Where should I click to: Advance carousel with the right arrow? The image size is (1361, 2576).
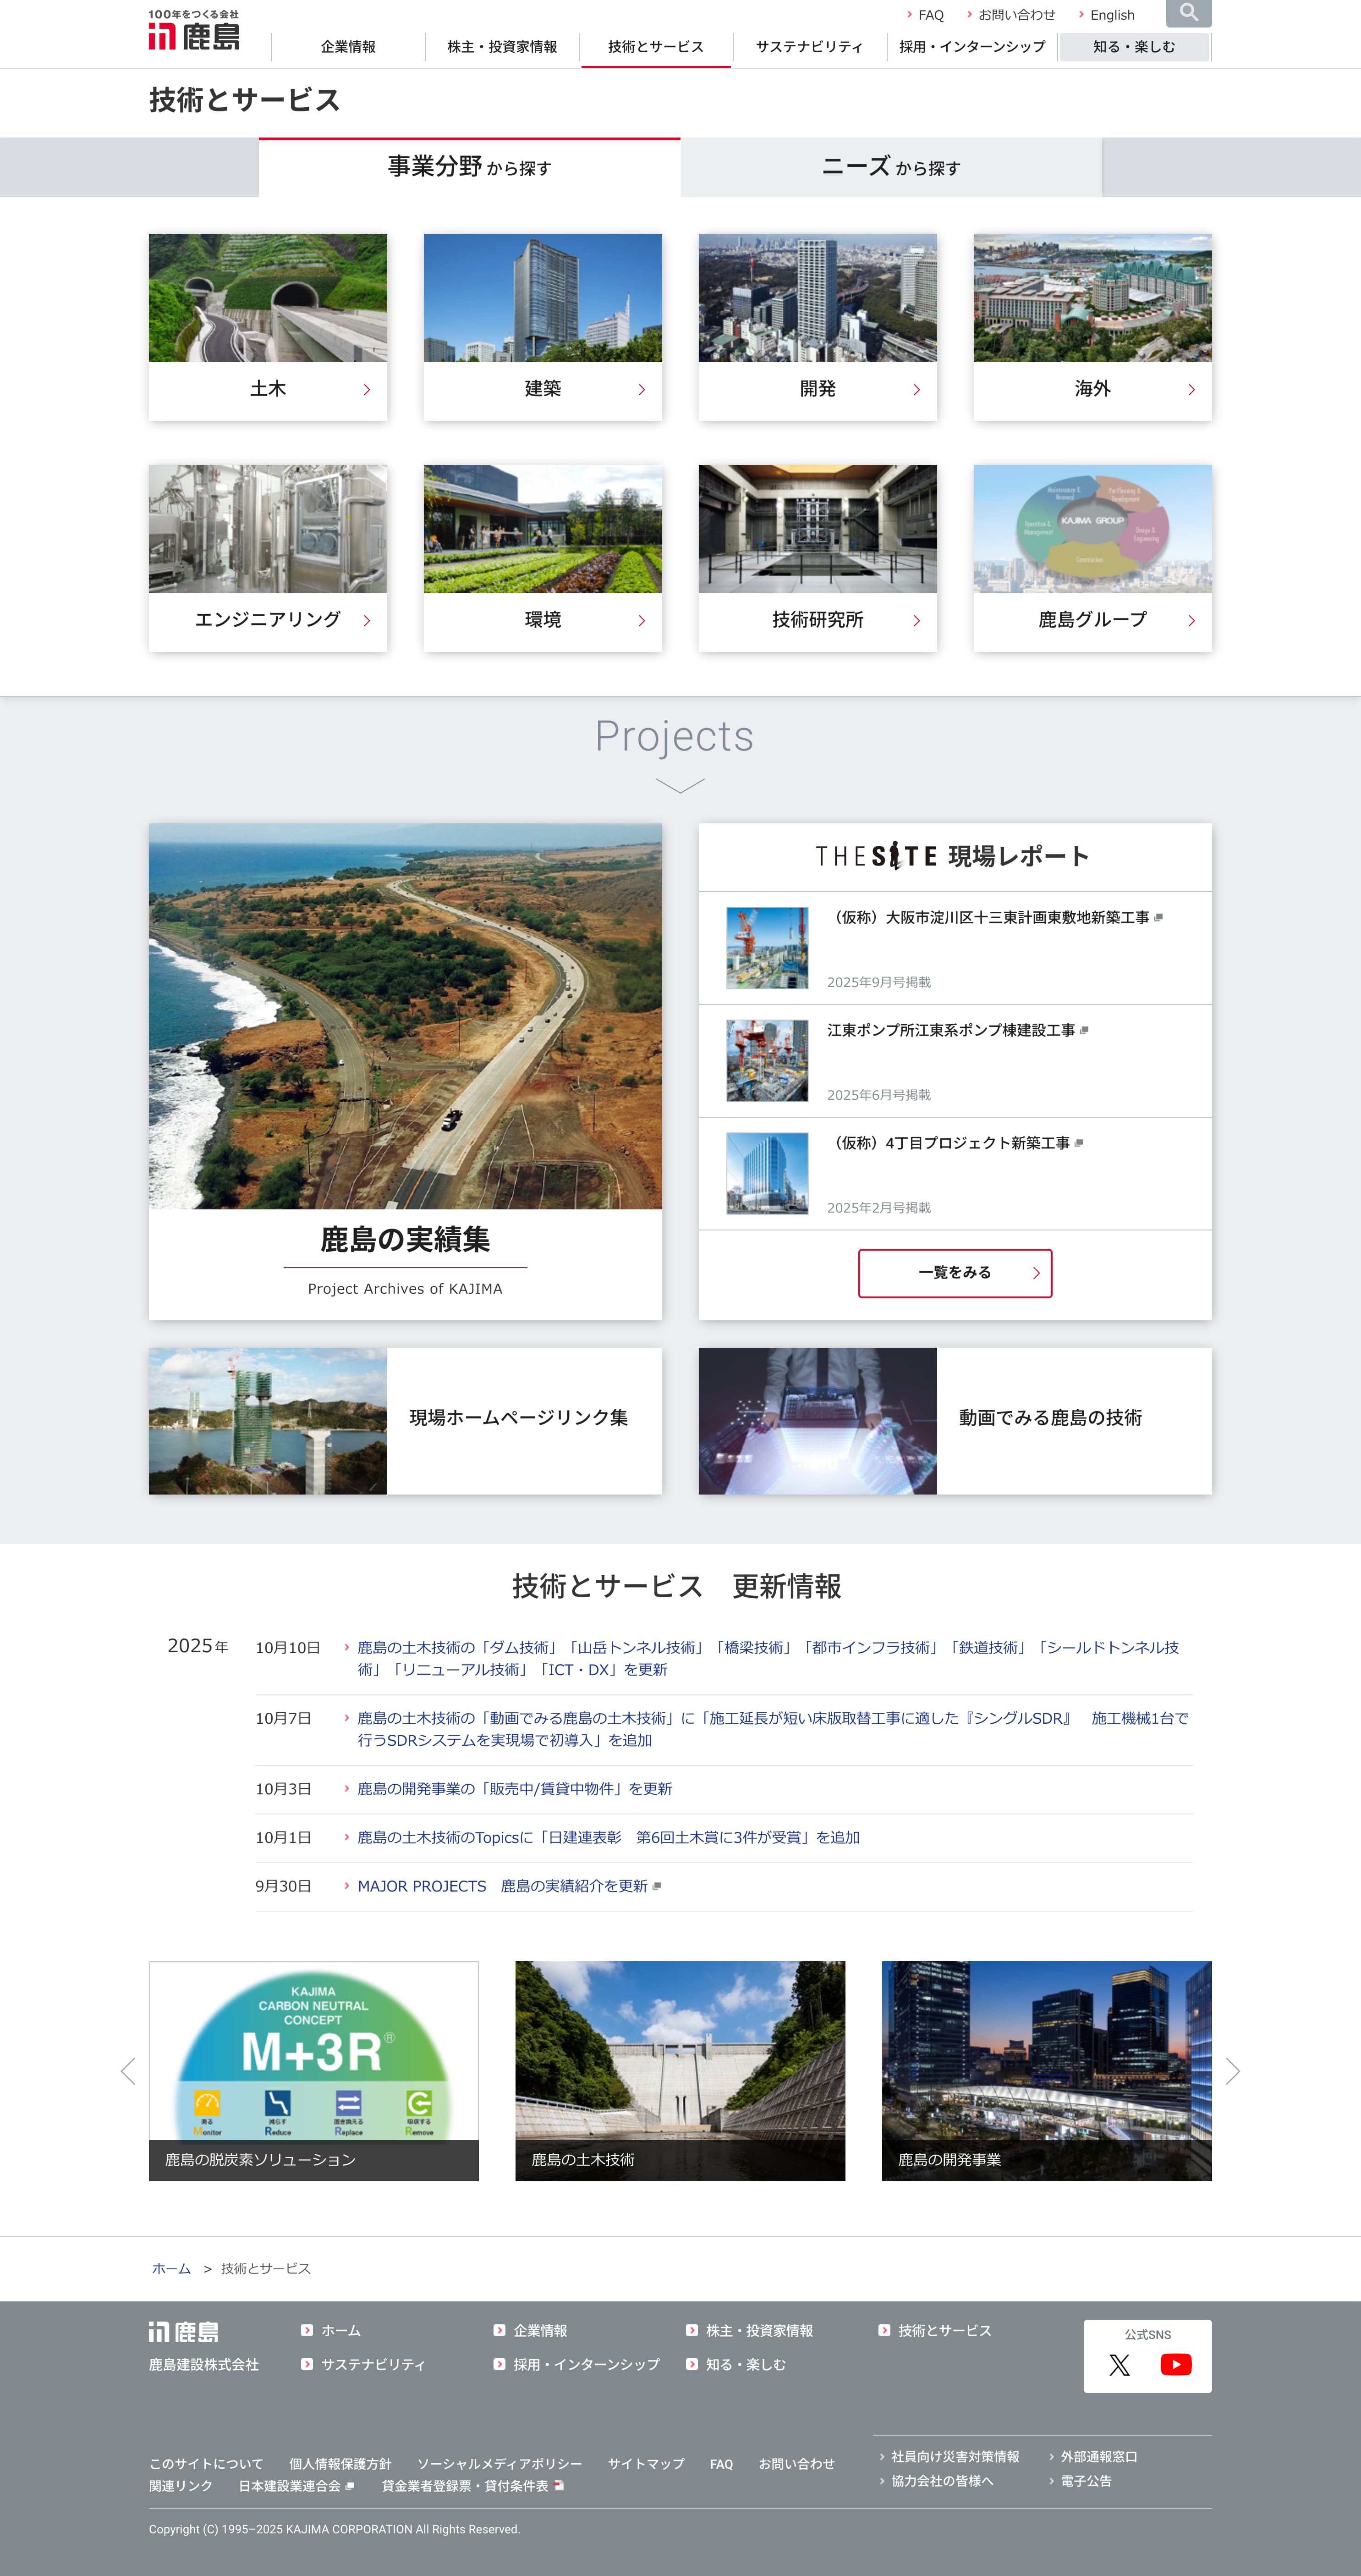click(1232, 2071)
